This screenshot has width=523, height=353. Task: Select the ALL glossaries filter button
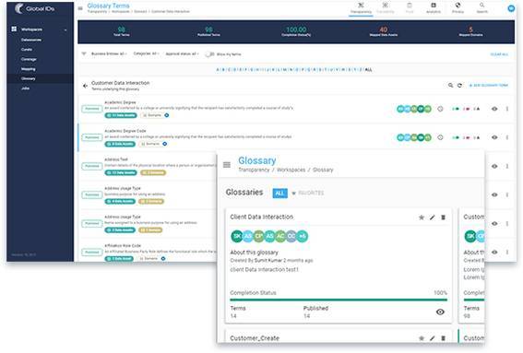(279, 193)
